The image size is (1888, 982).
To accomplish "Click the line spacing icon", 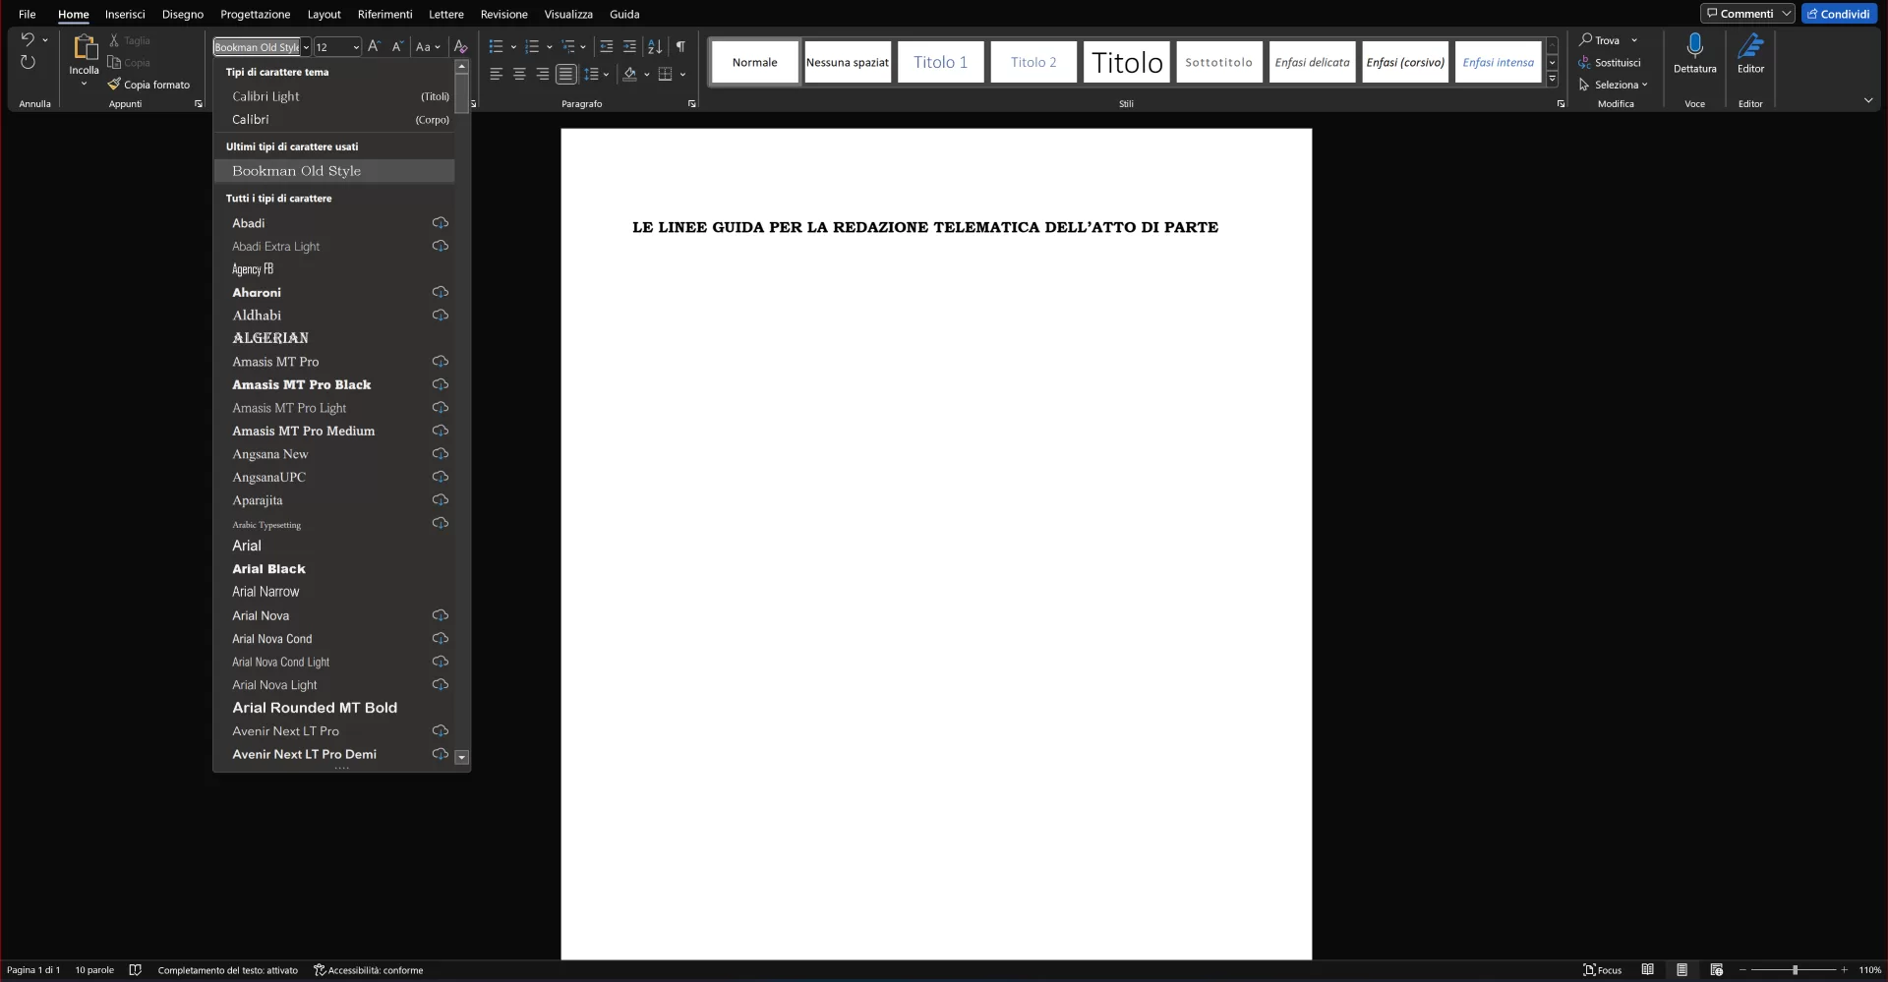I will tap(591, 74).
